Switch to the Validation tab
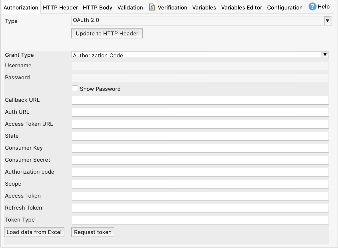The height and width of the screenshot is (248, 338). (x=130, y=7)
